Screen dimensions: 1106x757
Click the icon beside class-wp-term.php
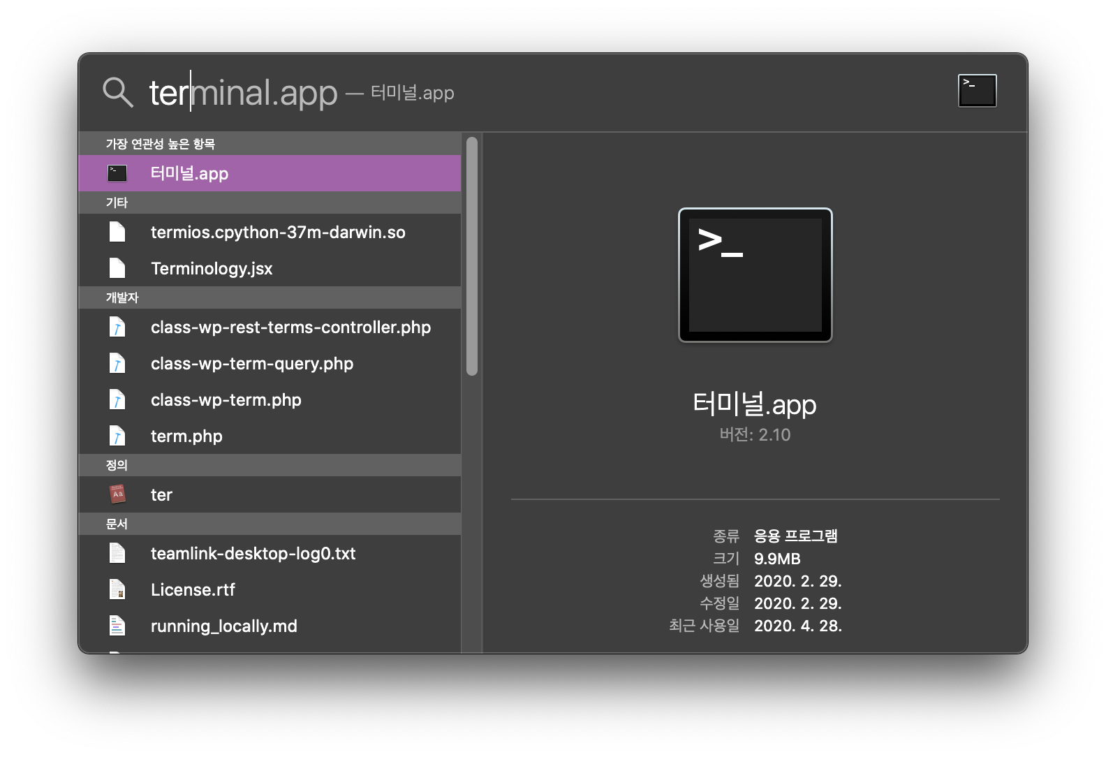coord(117,399)
